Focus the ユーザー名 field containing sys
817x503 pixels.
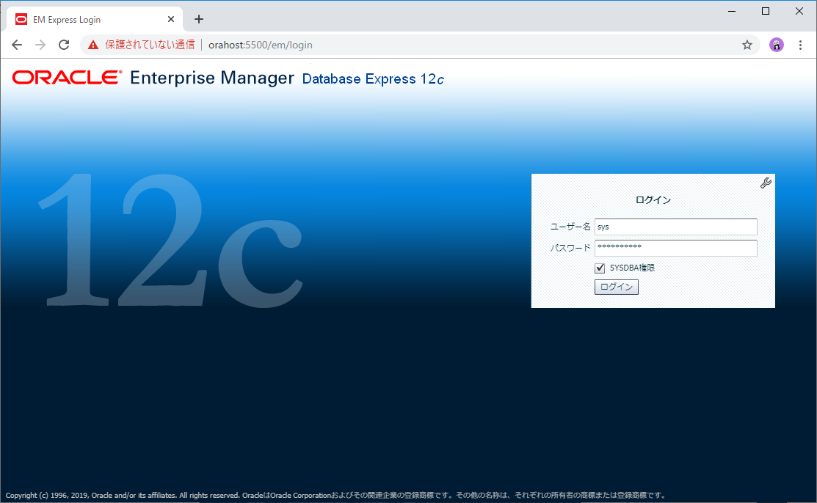[x=676, y=227]
